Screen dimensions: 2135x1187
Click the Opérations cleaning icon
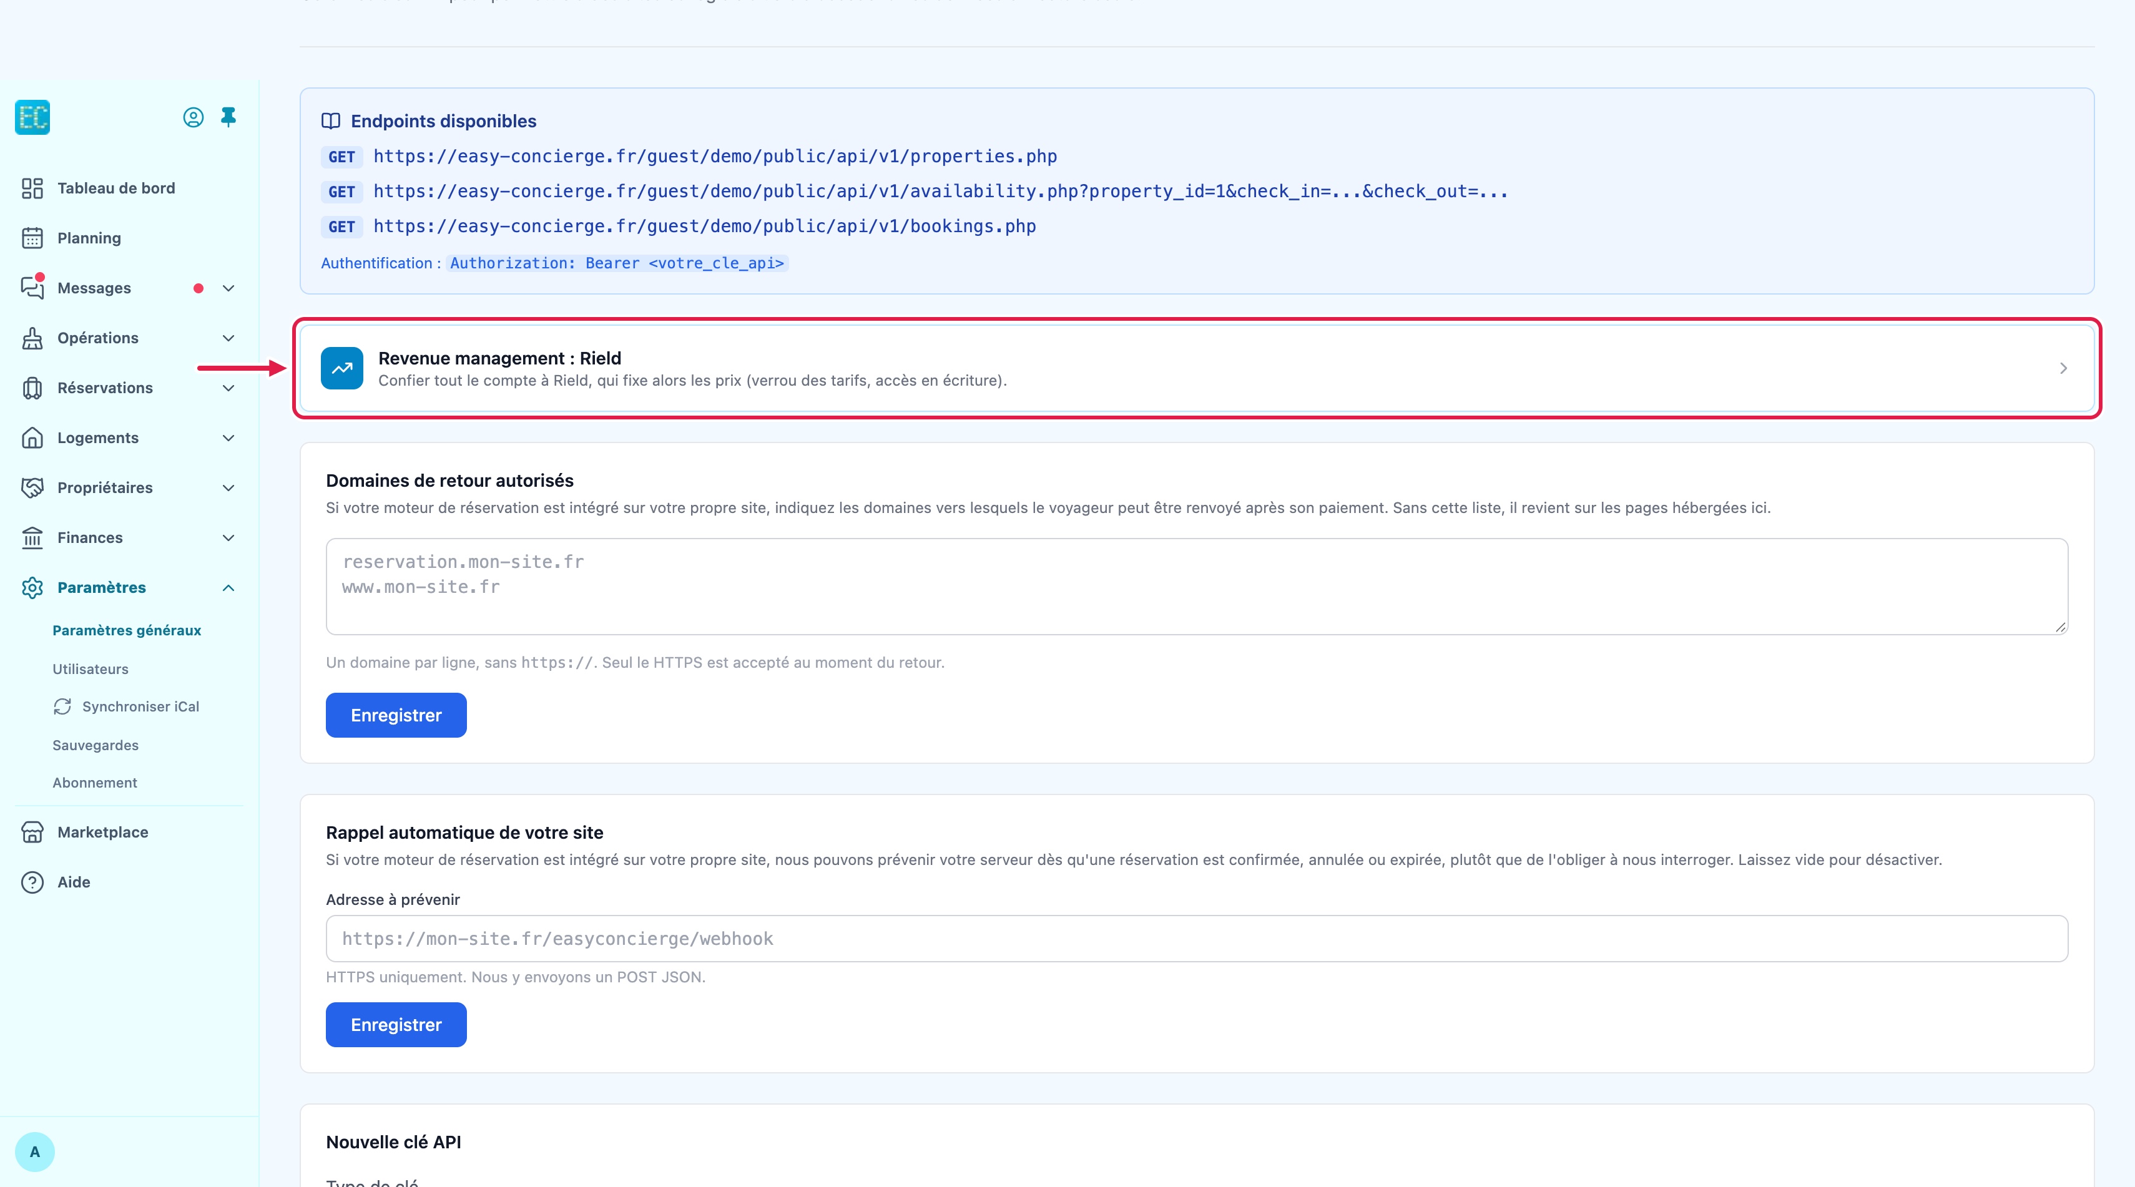(32, 338)
